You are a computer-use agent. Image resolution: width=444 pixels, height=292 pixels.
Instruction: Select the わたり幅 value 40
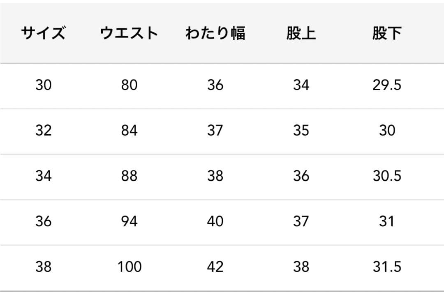click(x=215, y=222)
